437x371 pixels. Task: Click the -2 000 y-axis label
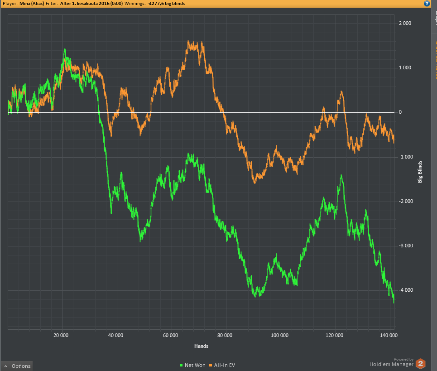coord(405,202)
